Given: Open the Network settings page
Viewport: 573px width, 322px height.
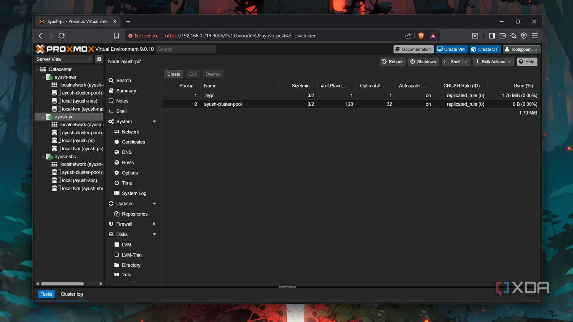Looking at the screenshot, I should pyautogui.click(x=130, y=132).
